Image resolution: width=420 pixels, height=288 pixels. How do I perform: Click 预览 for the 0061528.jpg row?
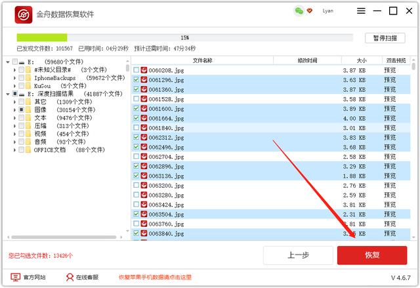390,99
